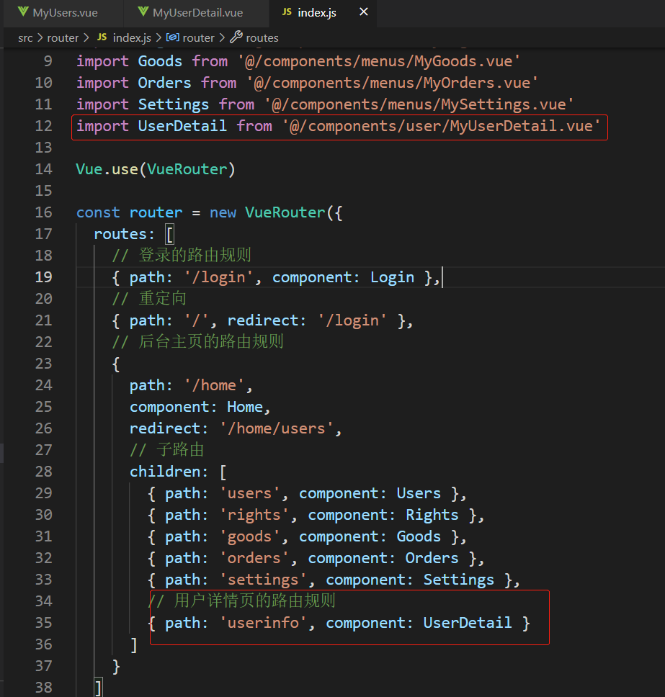The height and width of the screenshot is (697, 665).
Task: Open the src breadcrumb segment
Action: pos(25,38)
